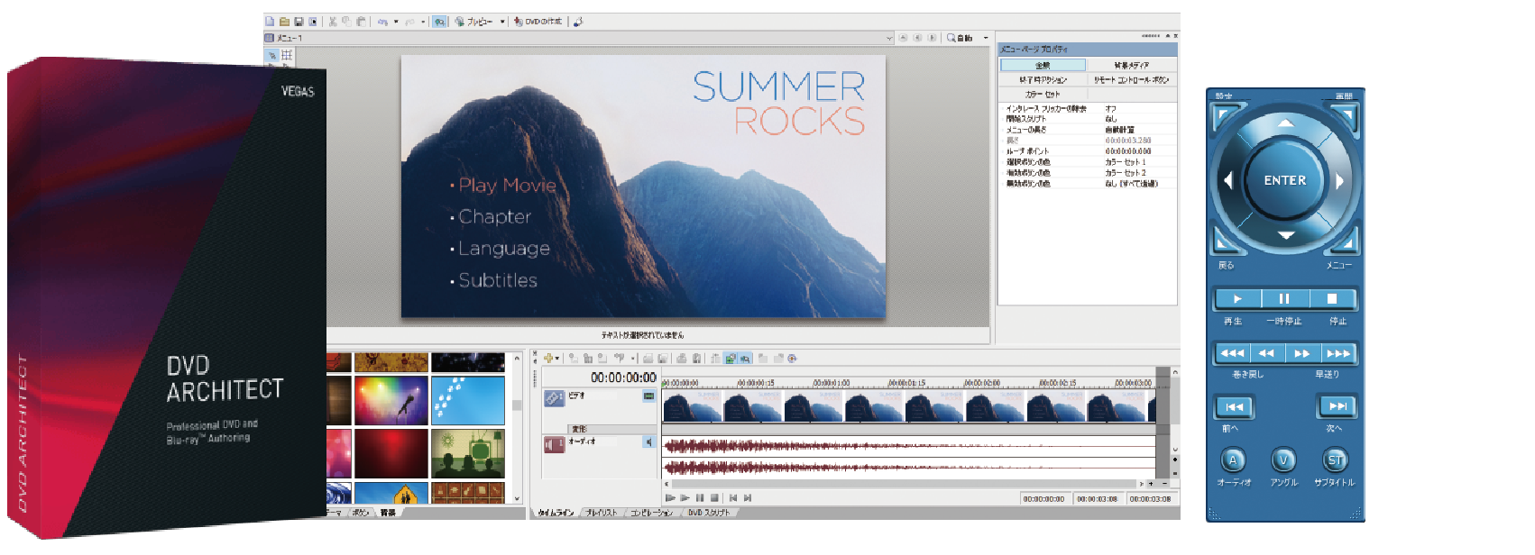Click the カラー セット 1 property value
Viewport: 1535px width, 555px height.
pyautogui.click(x=1126, y=162)
